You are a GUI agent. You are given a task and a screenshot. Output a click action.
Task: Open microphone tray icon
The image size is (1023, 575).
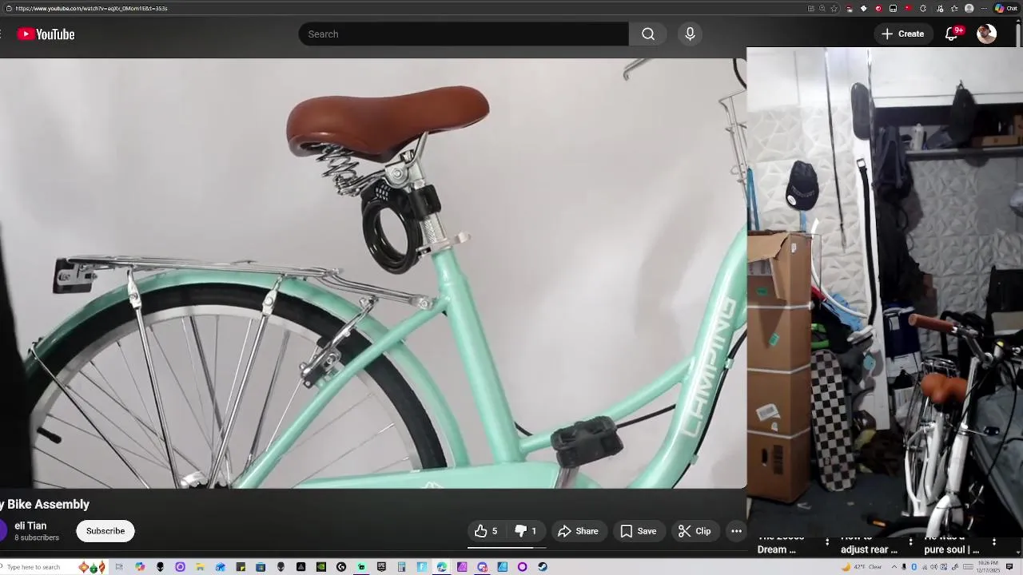point(904,567)
